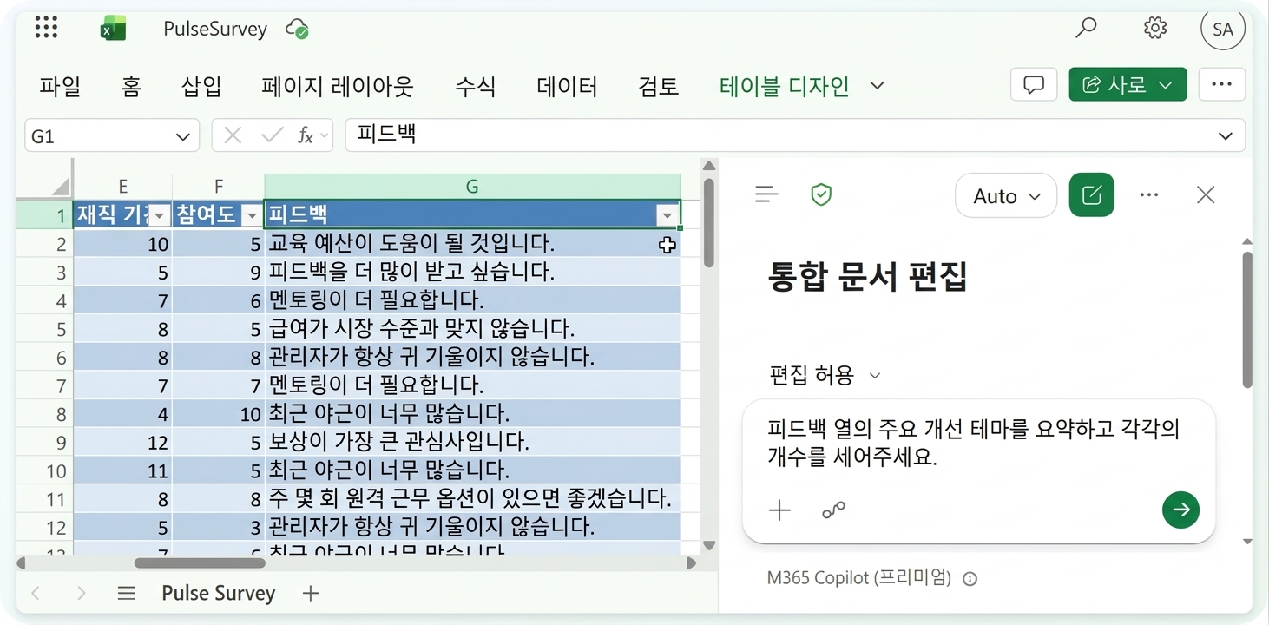Switch to the 테이블 디자인 tab
The image size is (1269, 625).
[784, 86]
